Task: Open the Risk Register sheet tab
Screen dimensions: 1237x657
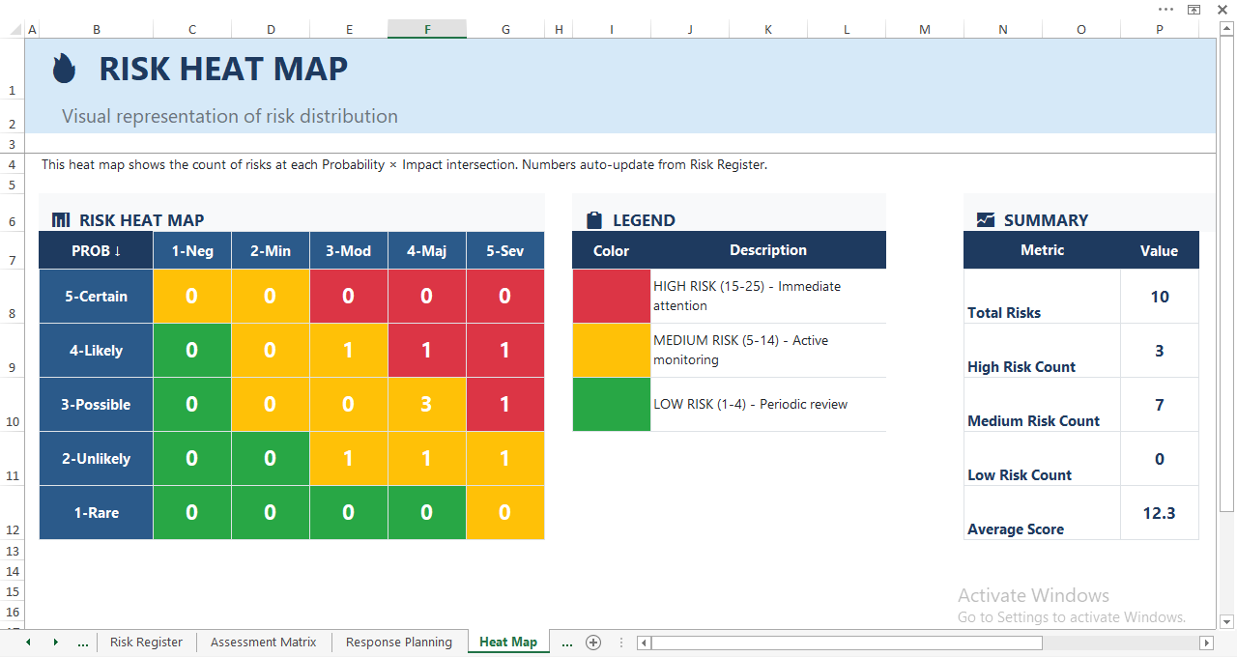Action: point(146,642)
